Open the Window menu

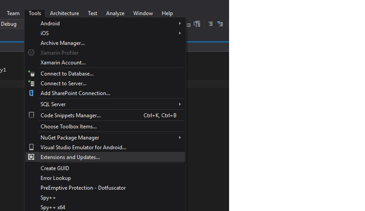click(x=143, y=13)
